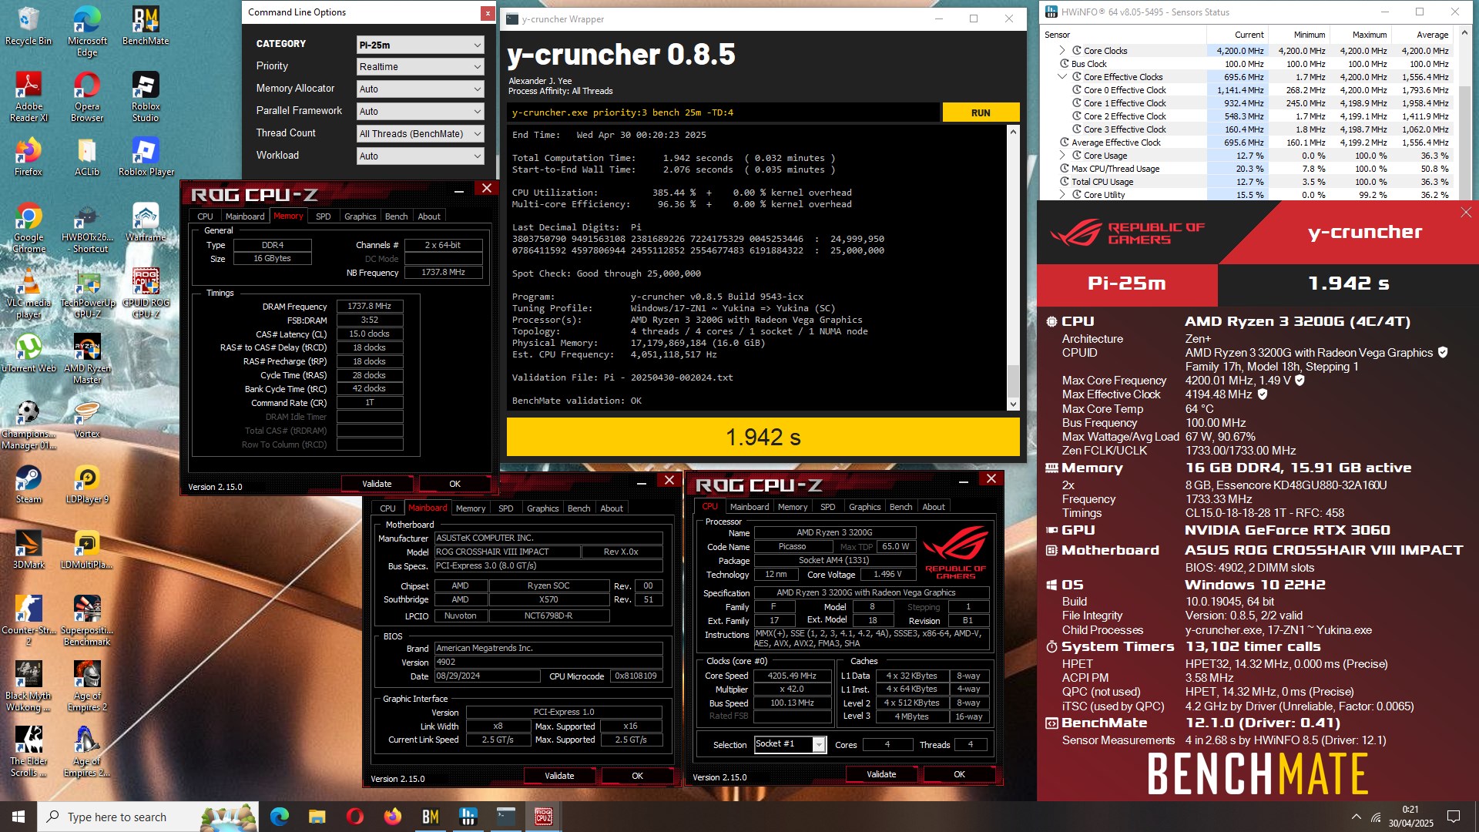Open the Memory Allocator dropdown
This screenshot has width=1479, height=832.
[421, 89]
